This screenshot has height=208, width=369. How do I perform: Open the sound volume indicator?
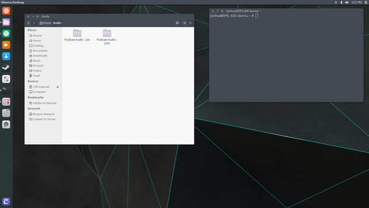[x=347, y=2]
